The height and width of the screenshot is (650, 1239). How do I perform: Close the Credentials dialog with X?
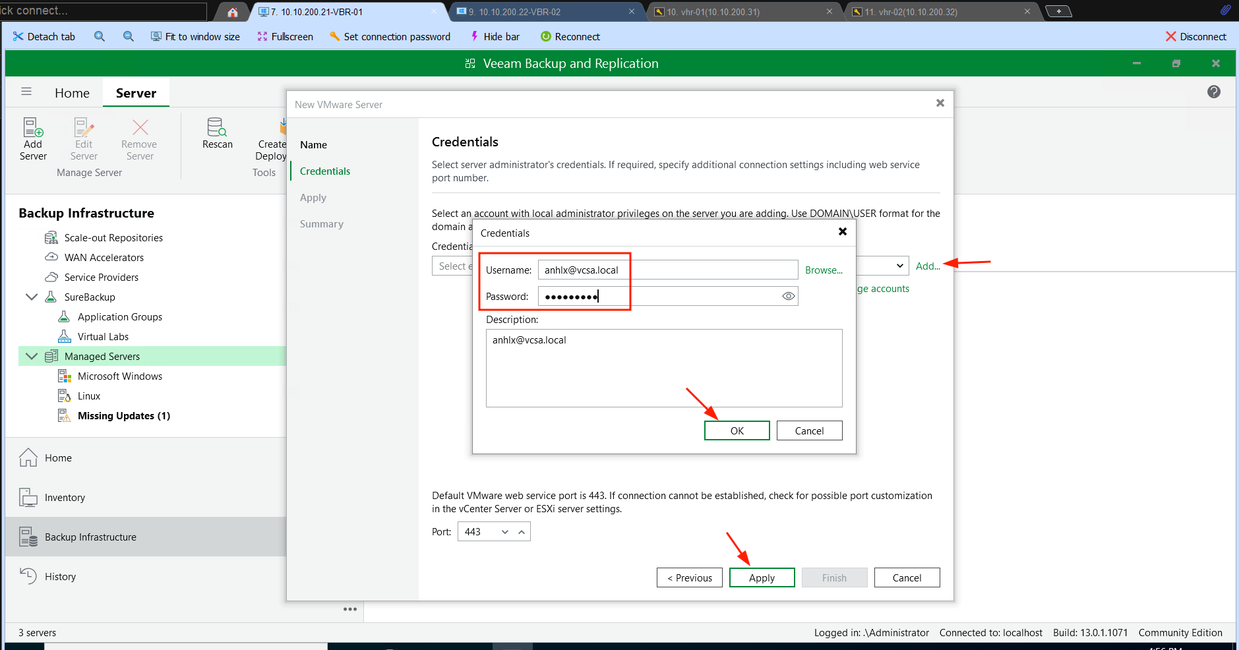click(x=842, y=231)
